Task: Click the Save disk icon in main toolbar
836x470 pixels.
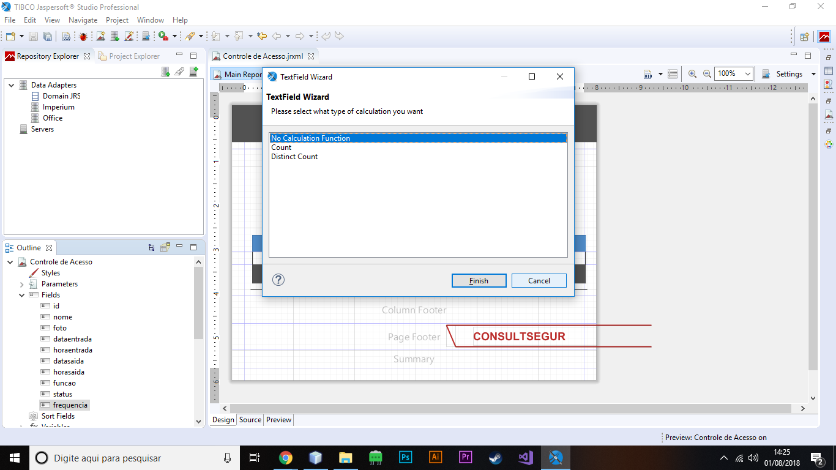Action: coord(33,36)
